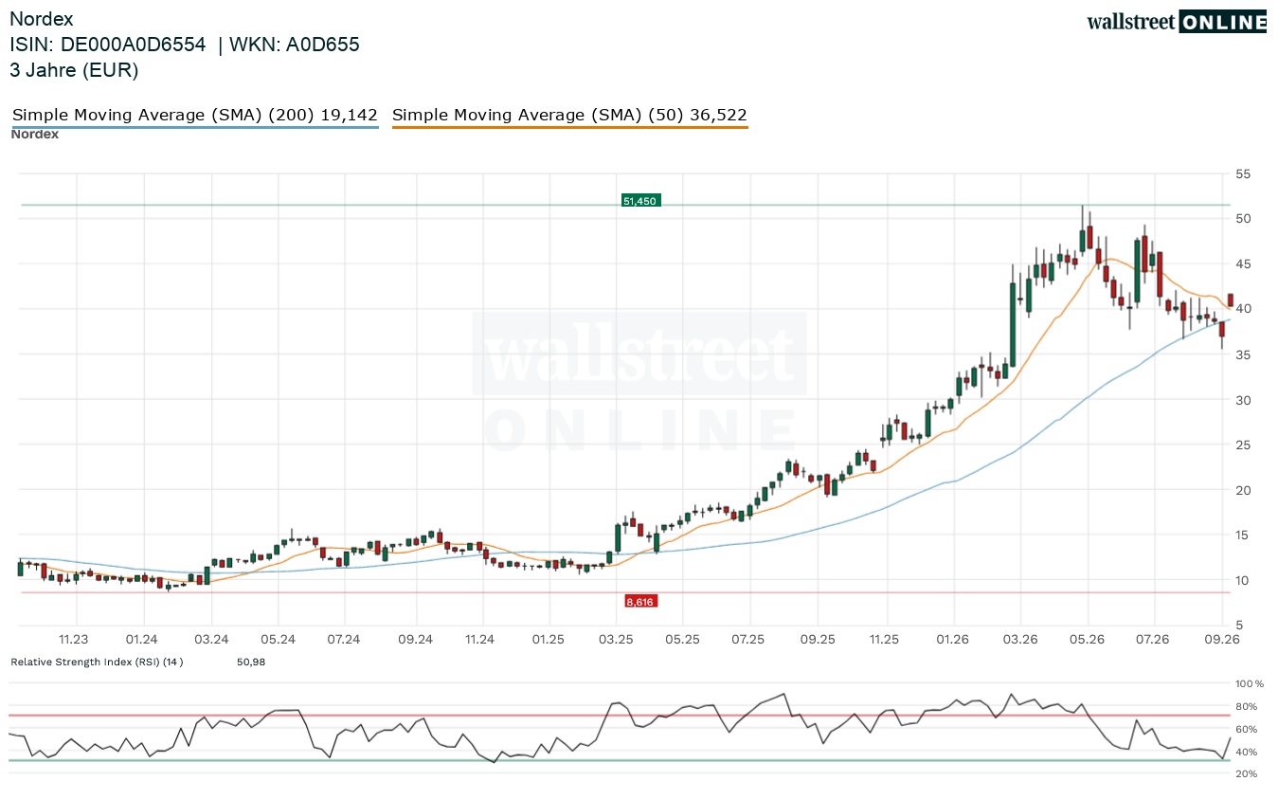The image size is (1278, 799).
Task: Click the 11.25 date label on the x-axis
Action: coord(884,640)
